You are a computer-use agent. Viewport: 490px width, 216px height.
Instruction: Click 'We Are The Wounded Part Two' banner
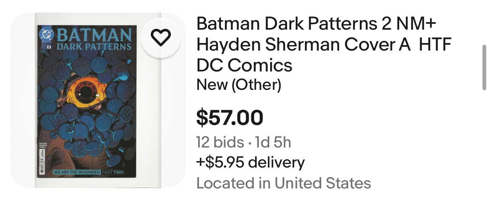(88, 172)
